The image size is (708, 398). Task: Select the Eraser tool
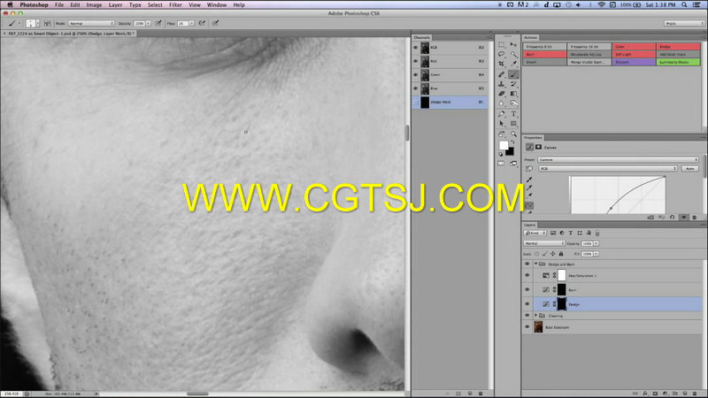pyautogui.click(x=502, y=94)
